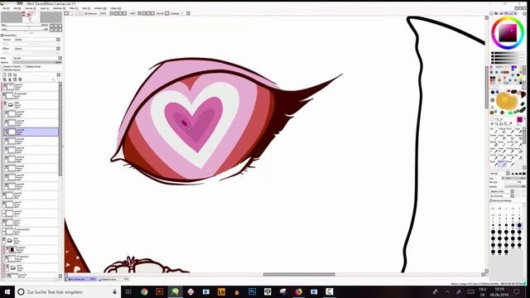Open the brush texture (no texture) dropdown
Image resolution: width=530 pixels, height=298 pixels.
pyautogui.click(x=512, y=195)
